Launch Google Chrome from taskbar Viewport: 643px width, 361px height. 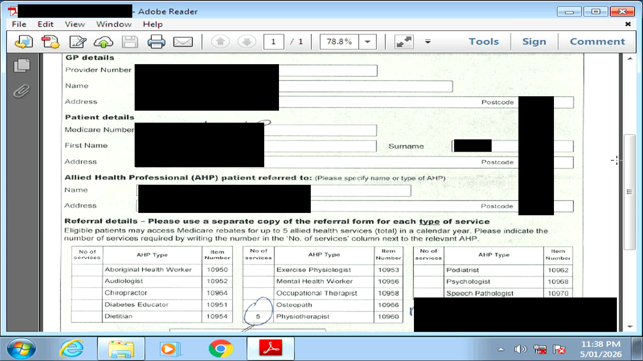pyautogui.click(x=220, y=349)
